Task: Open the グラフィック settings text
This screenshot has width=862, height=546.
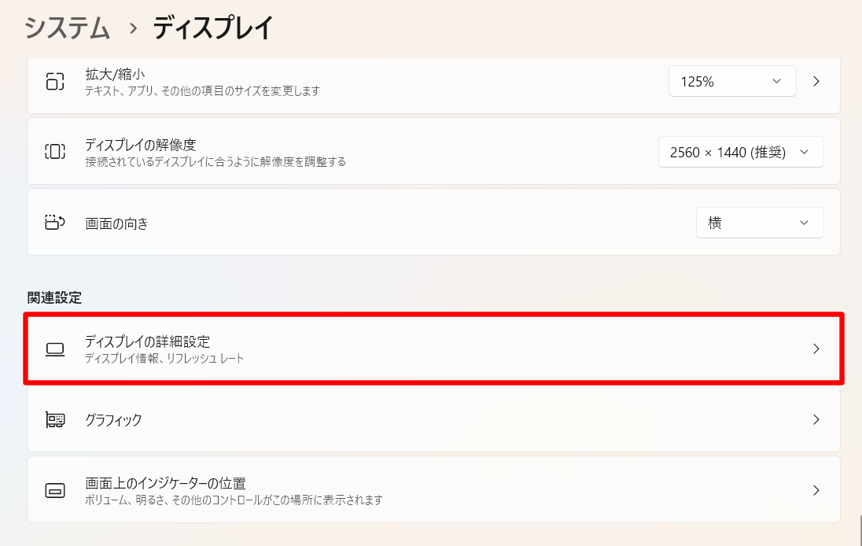Action: [x=114, y=420]
